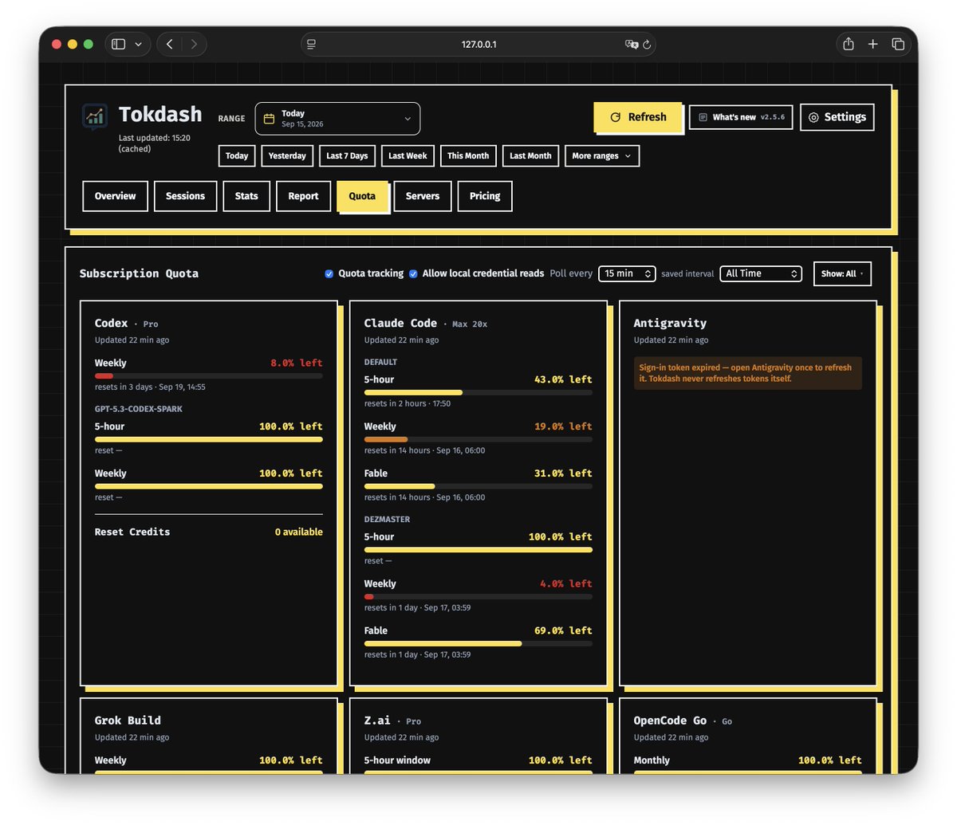Open the All Time interval selector

(x=761, y=273)
